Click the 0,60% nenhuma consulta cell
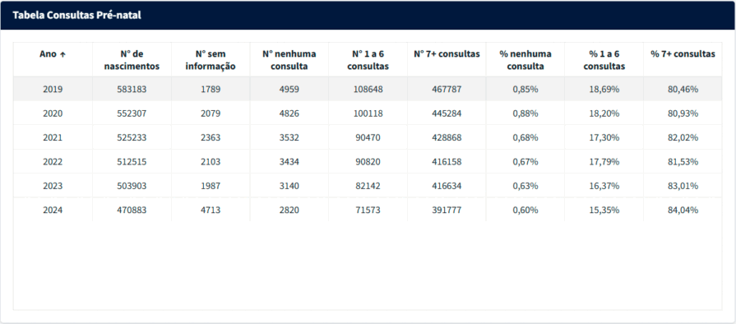 point(525,210)
